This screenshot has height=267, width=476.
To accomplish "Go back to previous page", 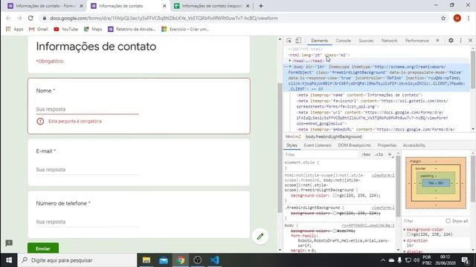I will coord(8,18).
